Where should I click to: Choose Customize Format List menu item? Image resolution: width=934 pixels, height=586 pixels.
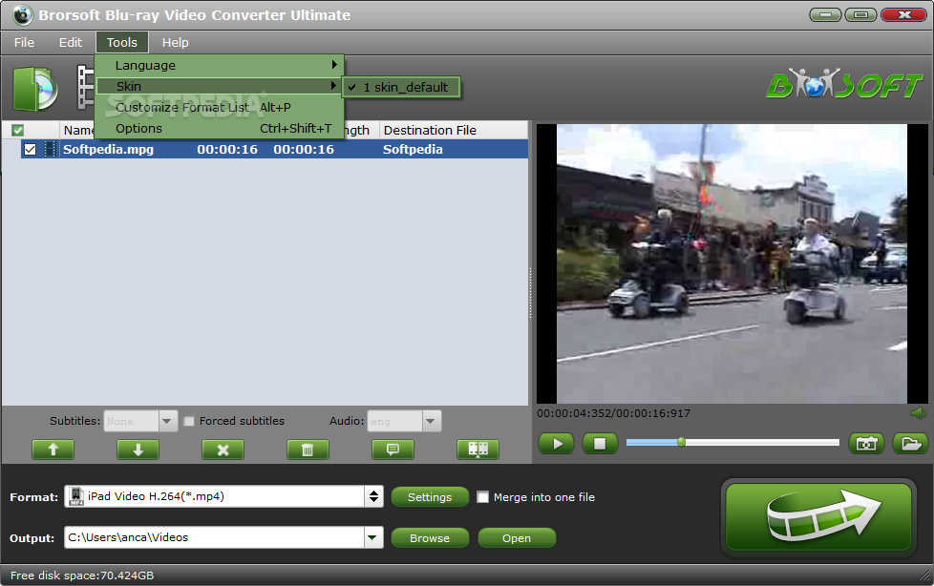pos(220,107)
